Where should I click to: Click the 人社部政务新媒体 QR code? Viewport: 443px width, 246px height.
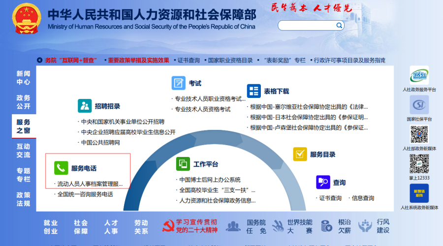[419, 134]
